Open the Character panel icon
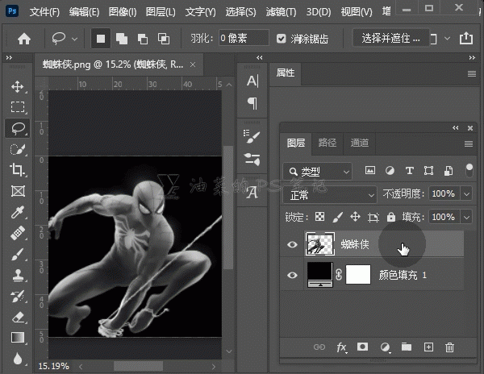484x374 pixels. (x=252, y=81)
